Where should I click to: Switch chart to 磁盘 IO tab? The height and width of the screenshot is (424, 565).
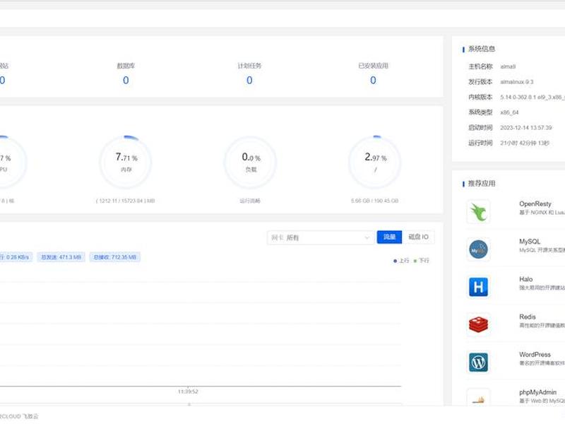click(x=418, y=237)
